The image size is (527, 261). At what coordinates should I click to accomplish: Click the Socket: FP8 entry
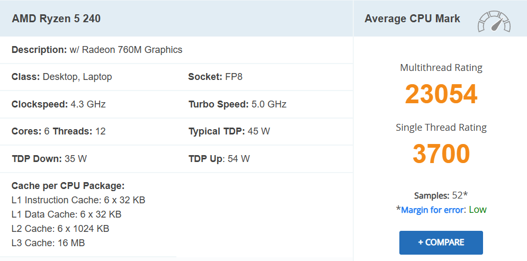(215, 77)
